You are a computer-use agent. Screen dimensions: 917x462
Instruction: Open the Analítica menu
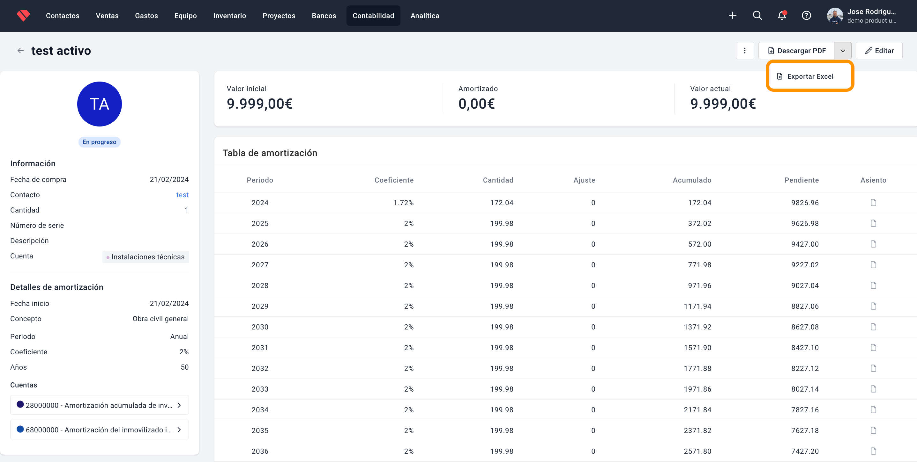[x=425, y=16]
